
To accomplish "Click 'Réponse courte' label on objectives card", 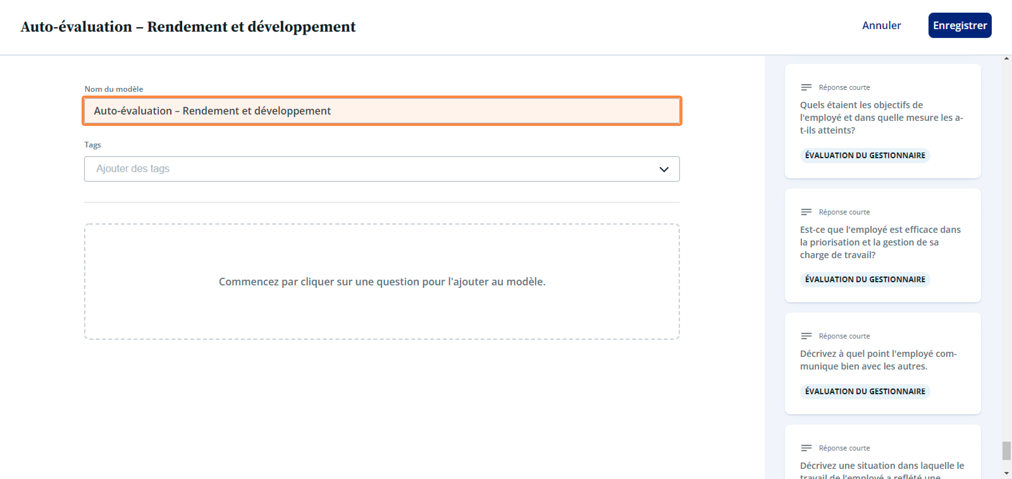I will point(844,87).
